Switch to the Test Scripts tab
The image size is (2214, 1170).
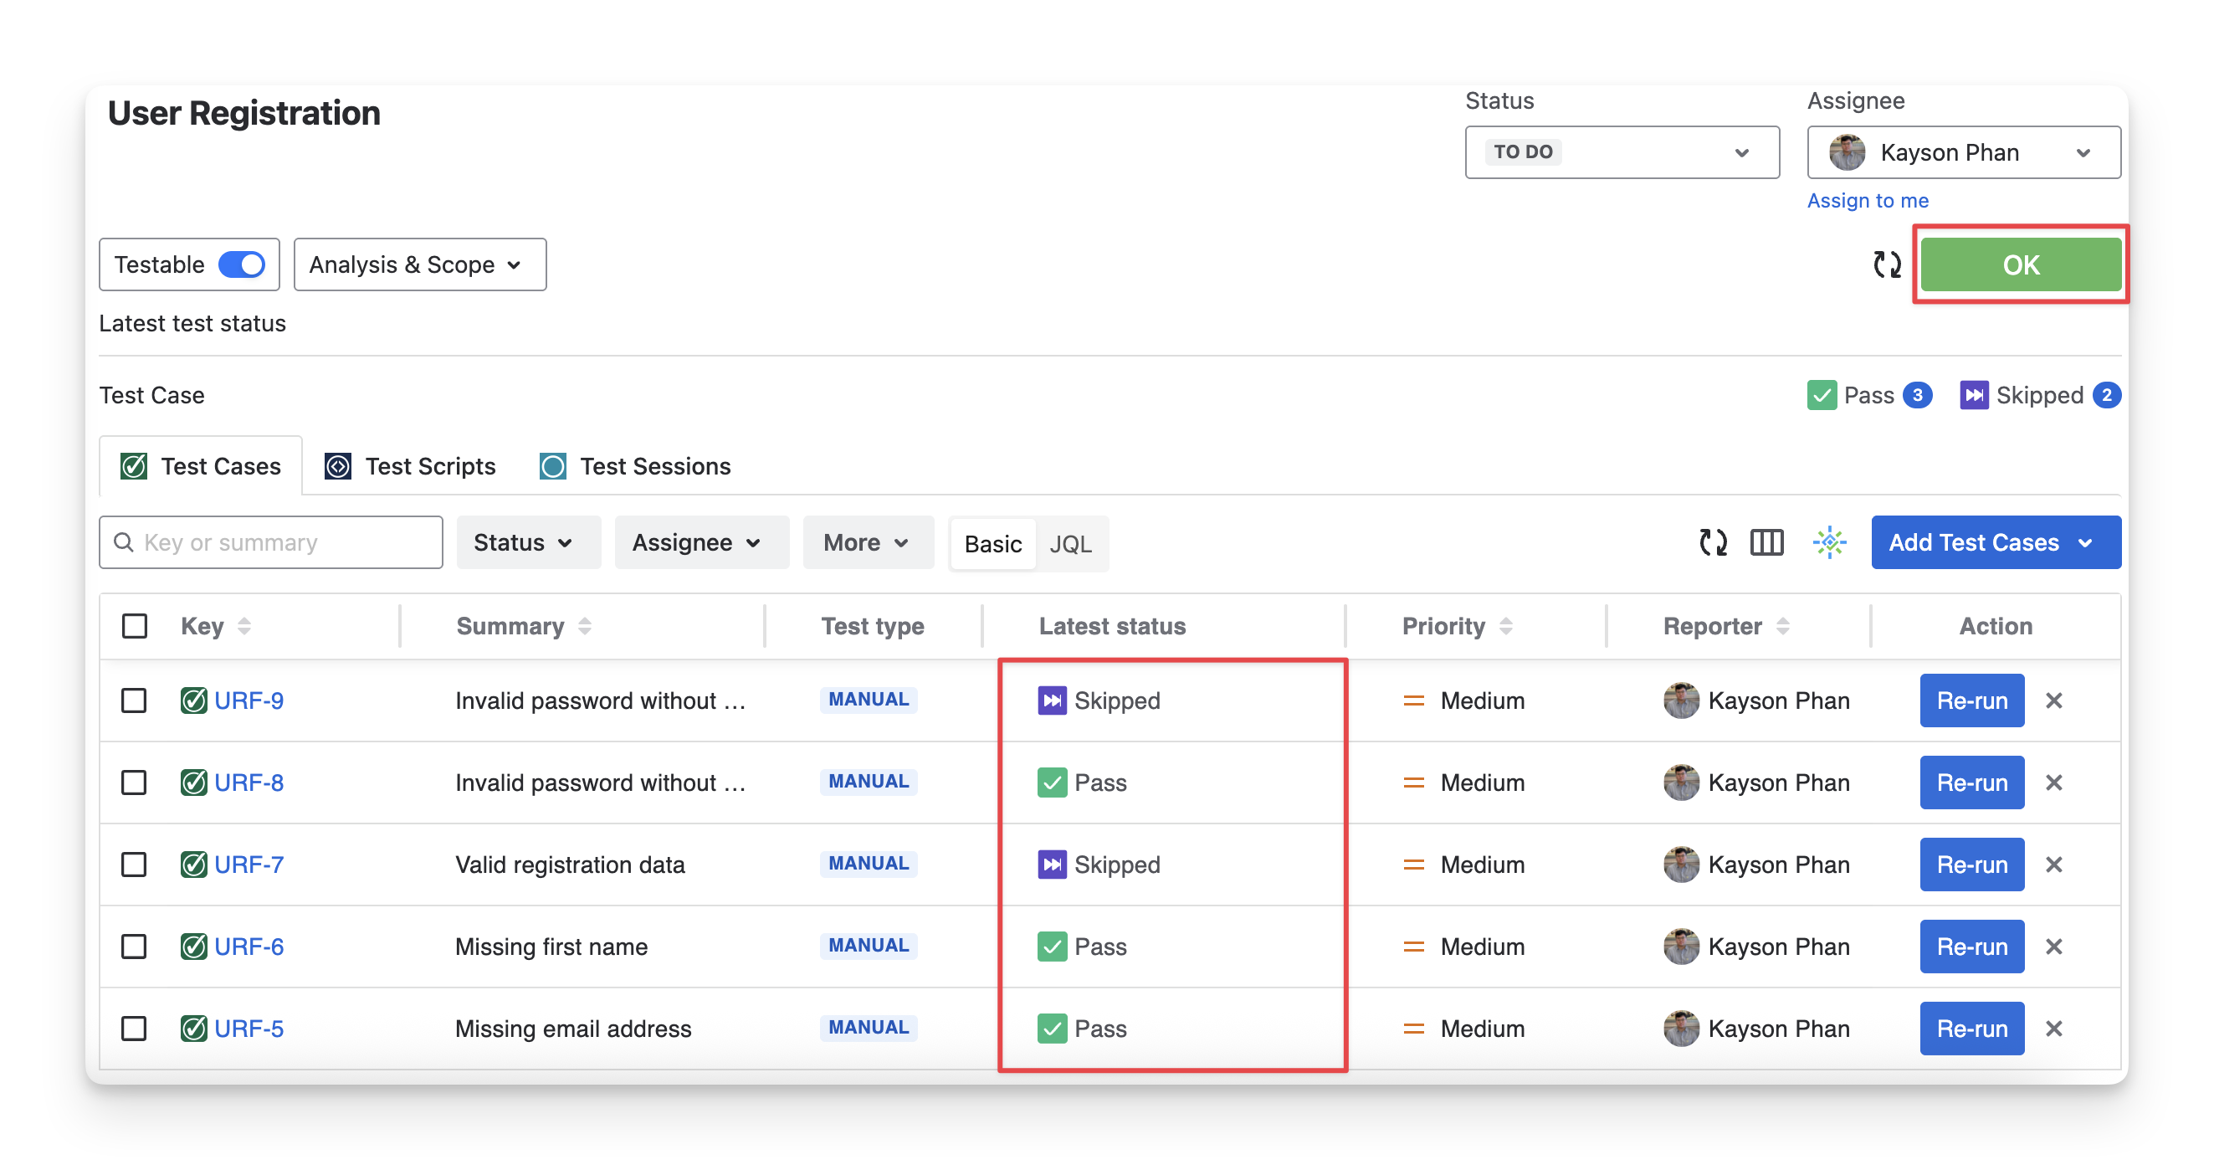click(x=411, y=466)
